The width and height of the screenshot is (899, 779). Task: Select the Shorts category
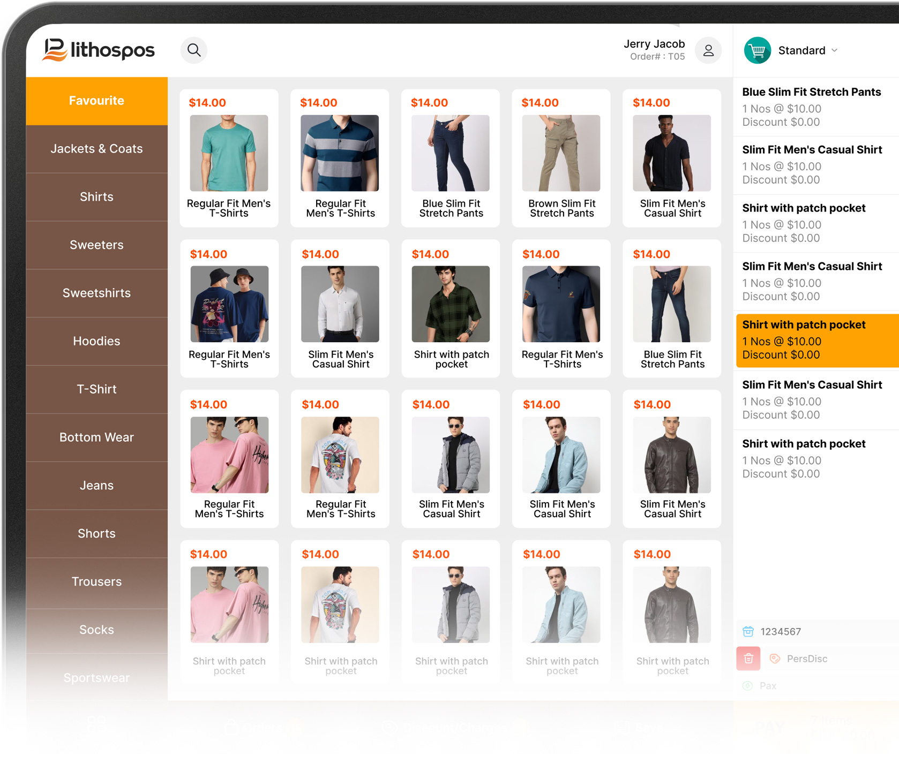pyautogui.click(x=96, y=534)
